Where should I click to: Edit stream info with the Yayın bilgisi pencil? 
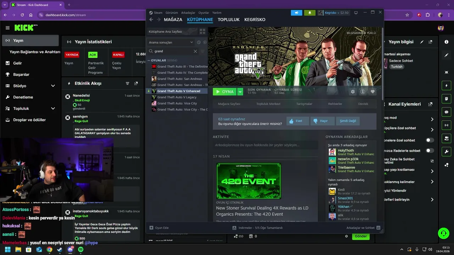[422, 42]
